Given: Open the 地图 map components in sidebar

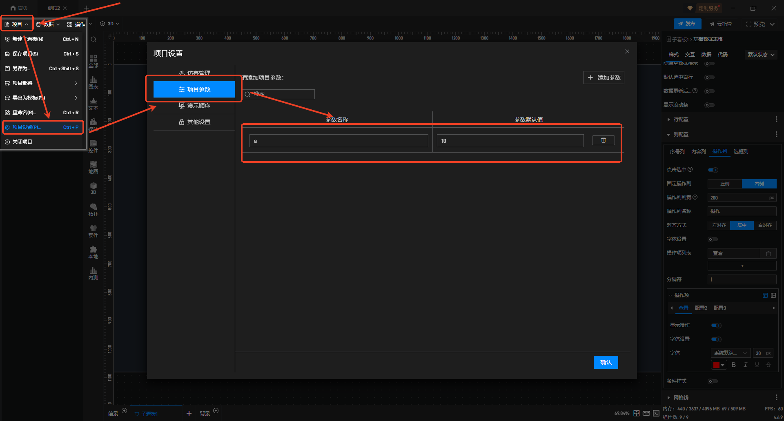Looking at the screenshot, I should tap(93, 167).
